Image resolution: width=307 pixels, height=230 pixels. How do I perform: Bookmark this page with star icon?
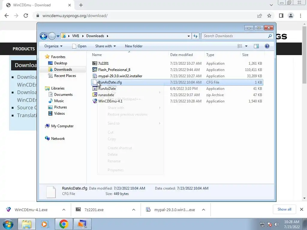269,16
